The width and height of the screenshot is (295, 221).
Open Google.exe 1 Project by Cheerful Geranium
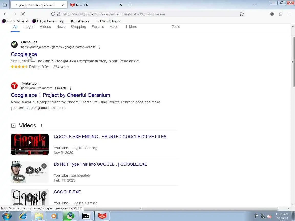tap(60, 95)
